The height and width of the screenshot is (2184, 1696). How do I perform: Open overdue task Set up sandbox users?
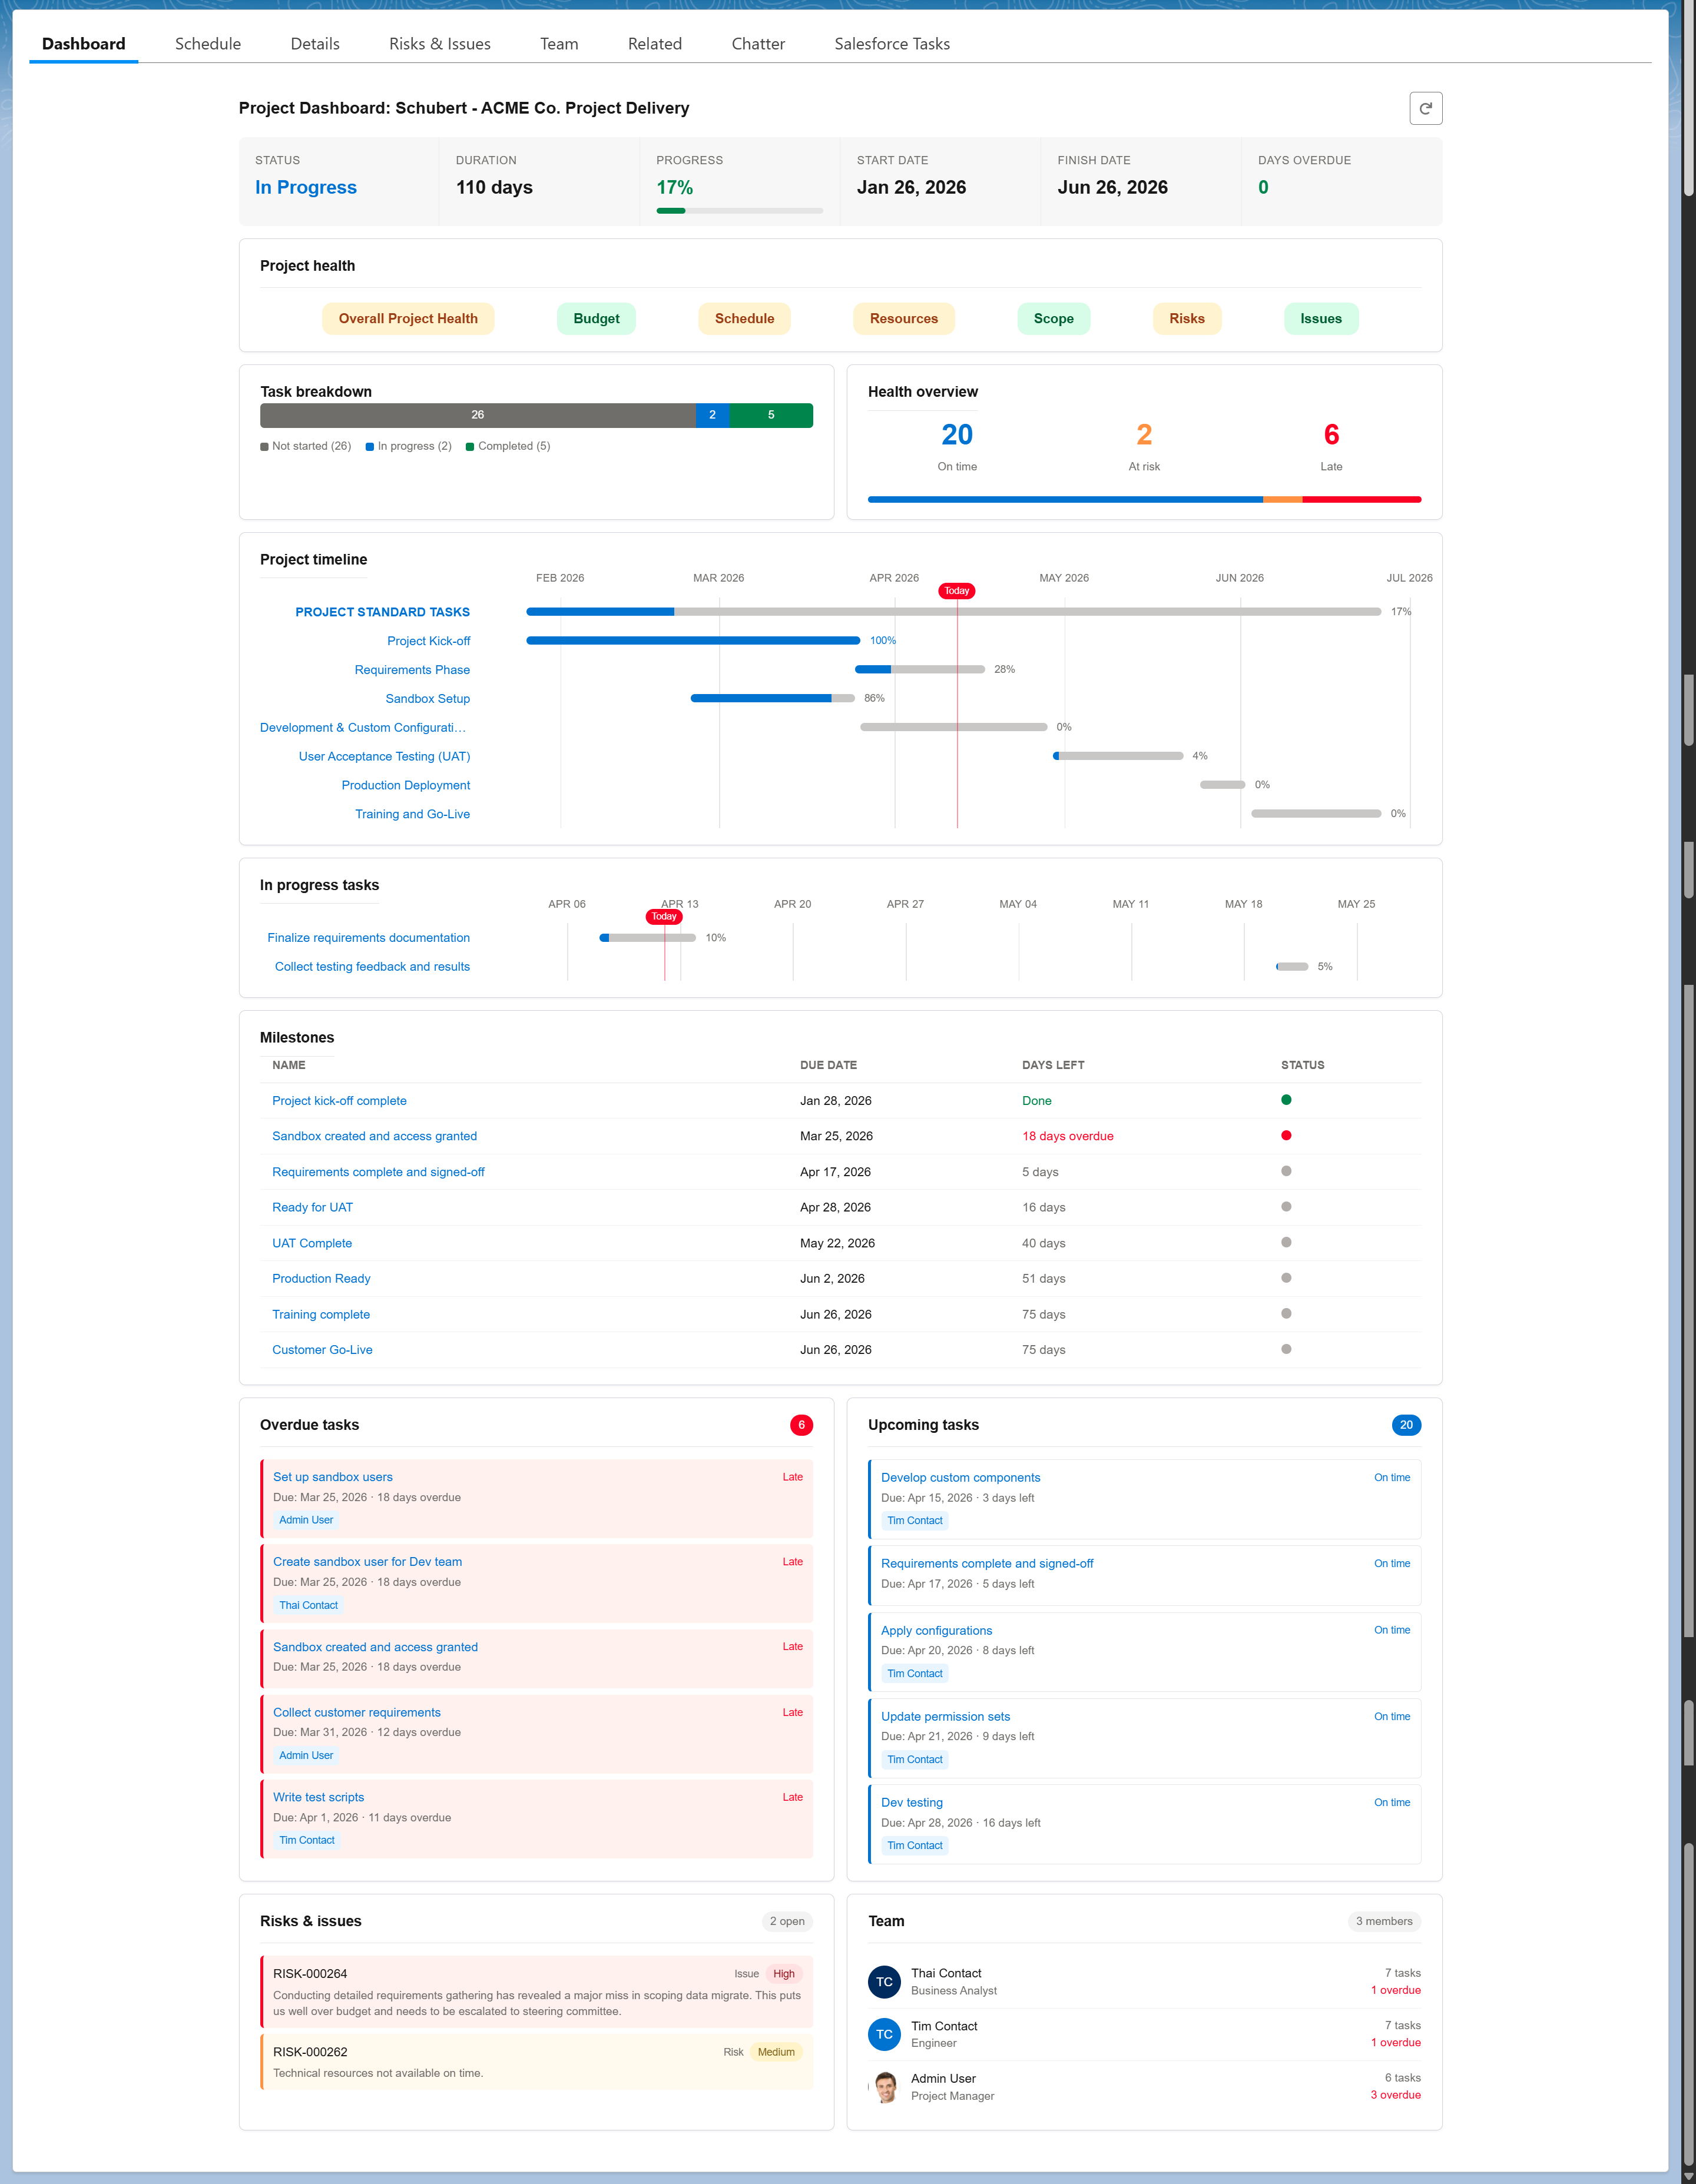coord(333,1477)
